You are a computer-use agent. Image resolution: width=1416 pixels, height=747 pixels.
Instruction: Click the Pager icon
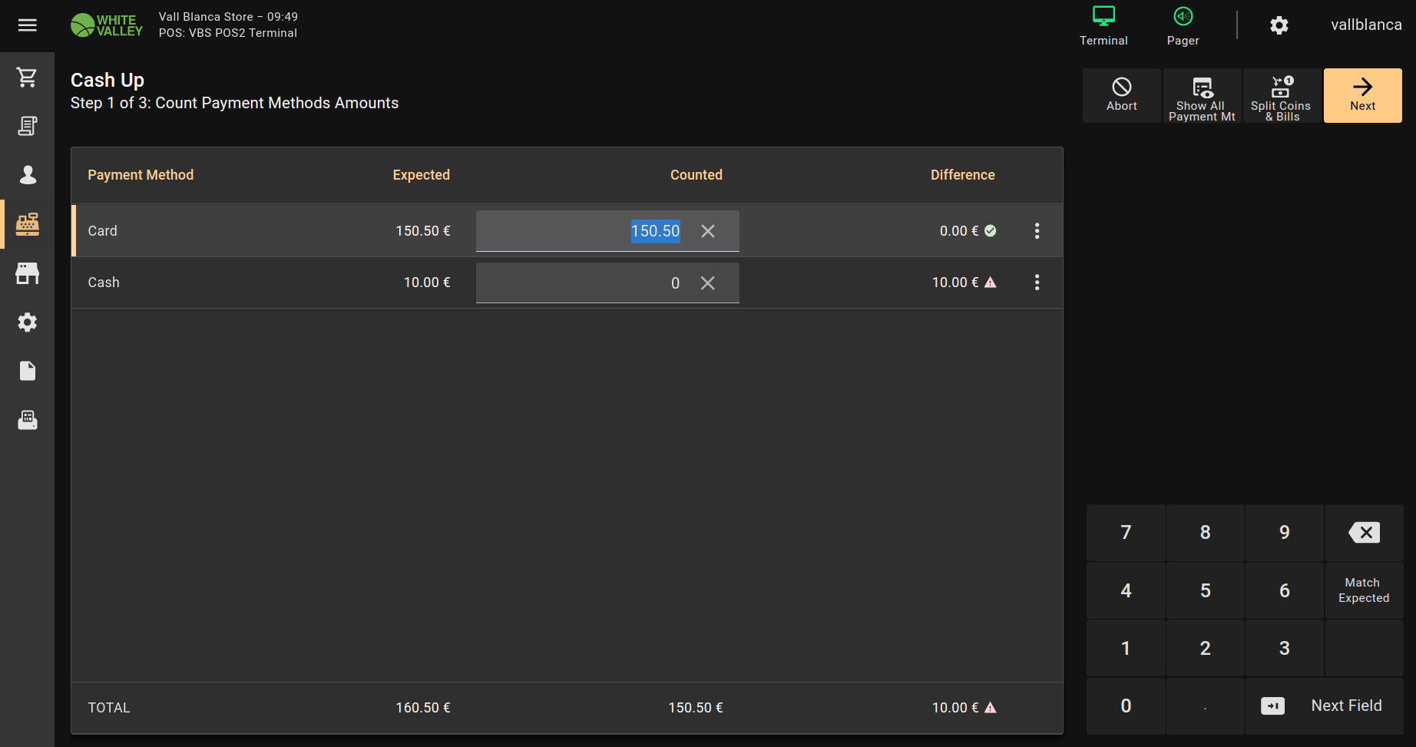[1183, 25]
